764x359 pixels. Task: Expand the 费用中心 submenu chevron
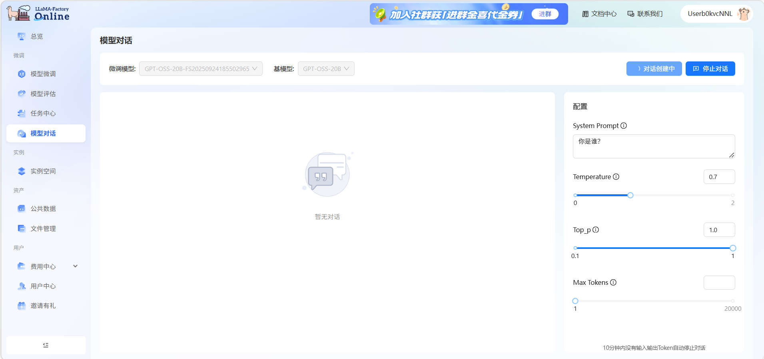pyautogui.click(x=75, y=266)
